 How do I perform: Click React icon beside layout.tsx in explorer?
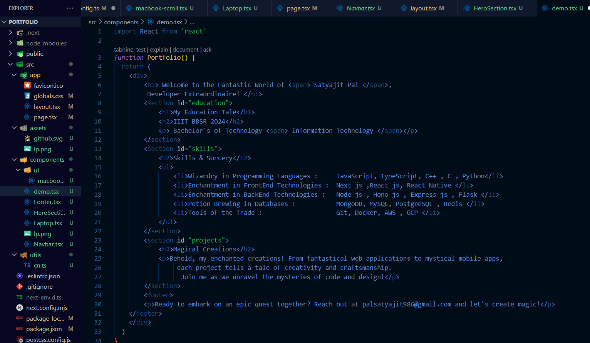[27, 107]
